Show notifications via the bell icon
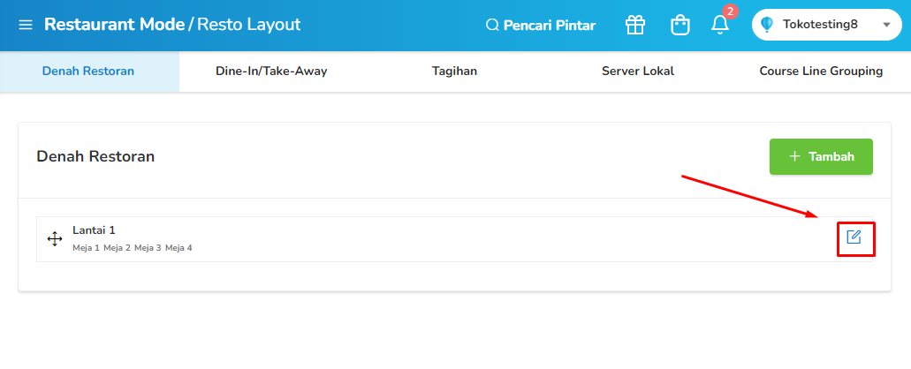The image size is (911, 369). click(720, 25)
